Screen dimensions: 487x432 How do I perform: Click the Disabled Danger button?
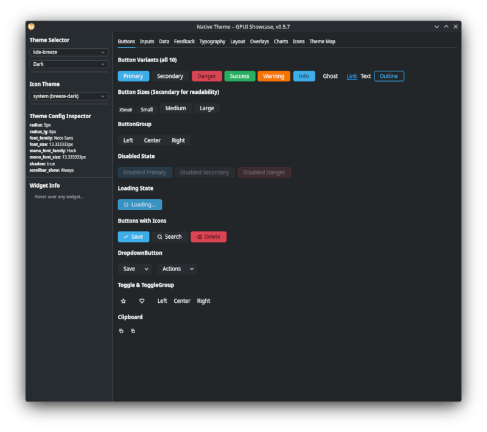point(264,172)
